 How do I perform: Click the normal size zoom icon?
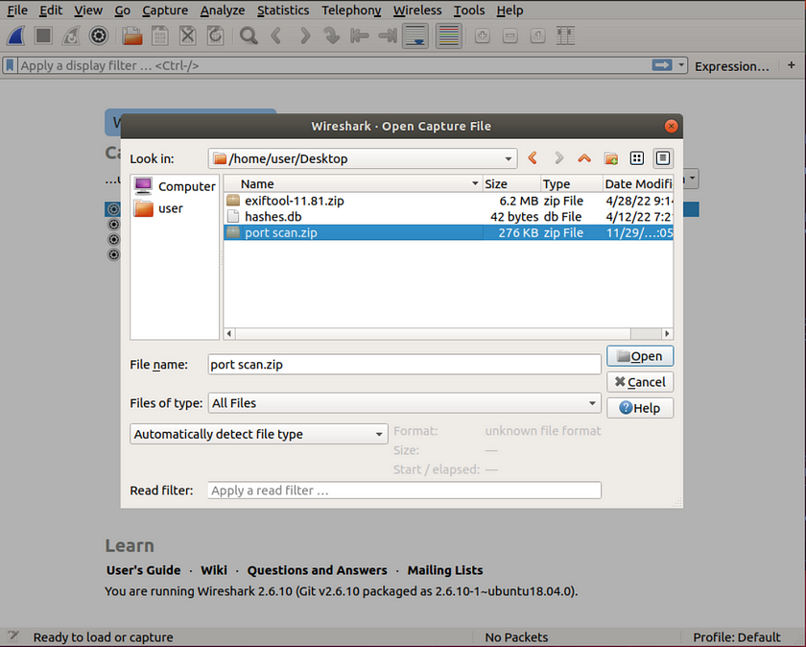click(537, 36)
